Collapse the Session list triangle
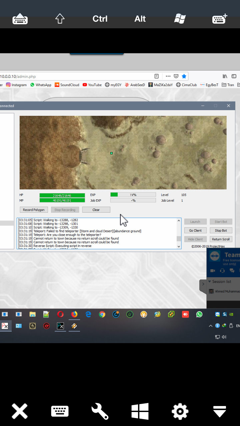Image resolution: width=240 pixels, height=426 pixels. (x=209, y=282)
